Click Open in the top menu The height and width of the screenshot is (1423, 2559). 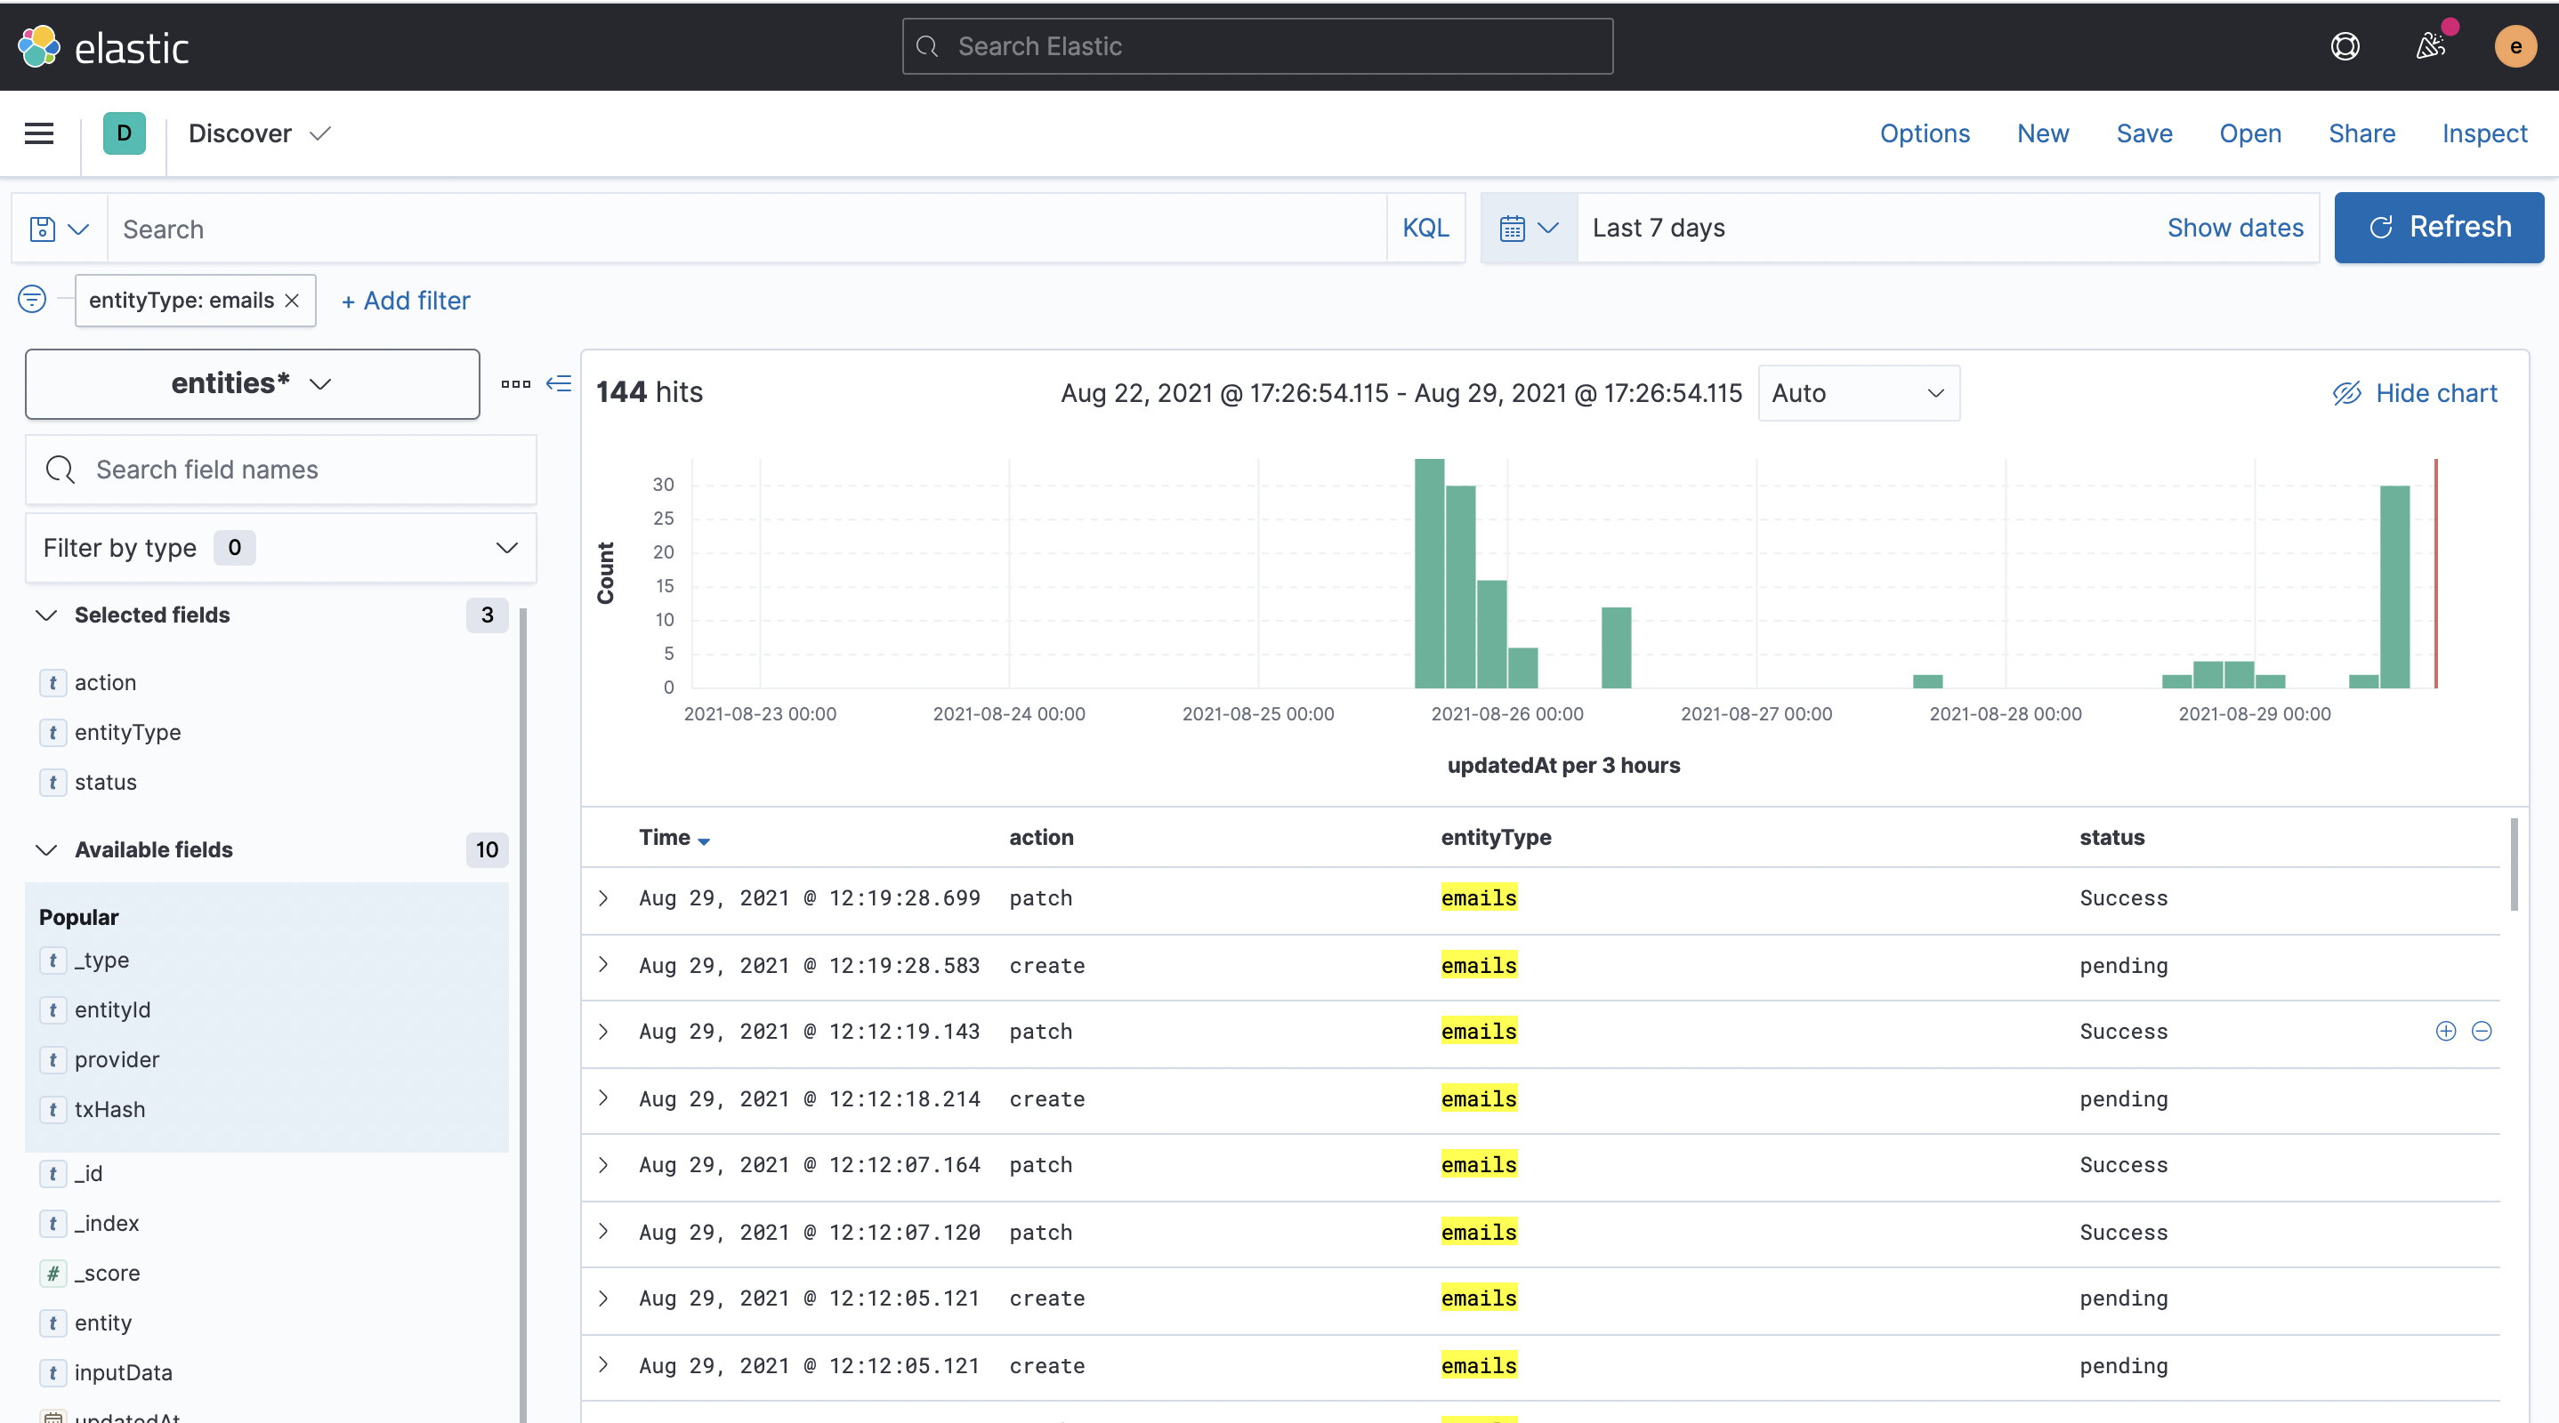coord(2250,134)
